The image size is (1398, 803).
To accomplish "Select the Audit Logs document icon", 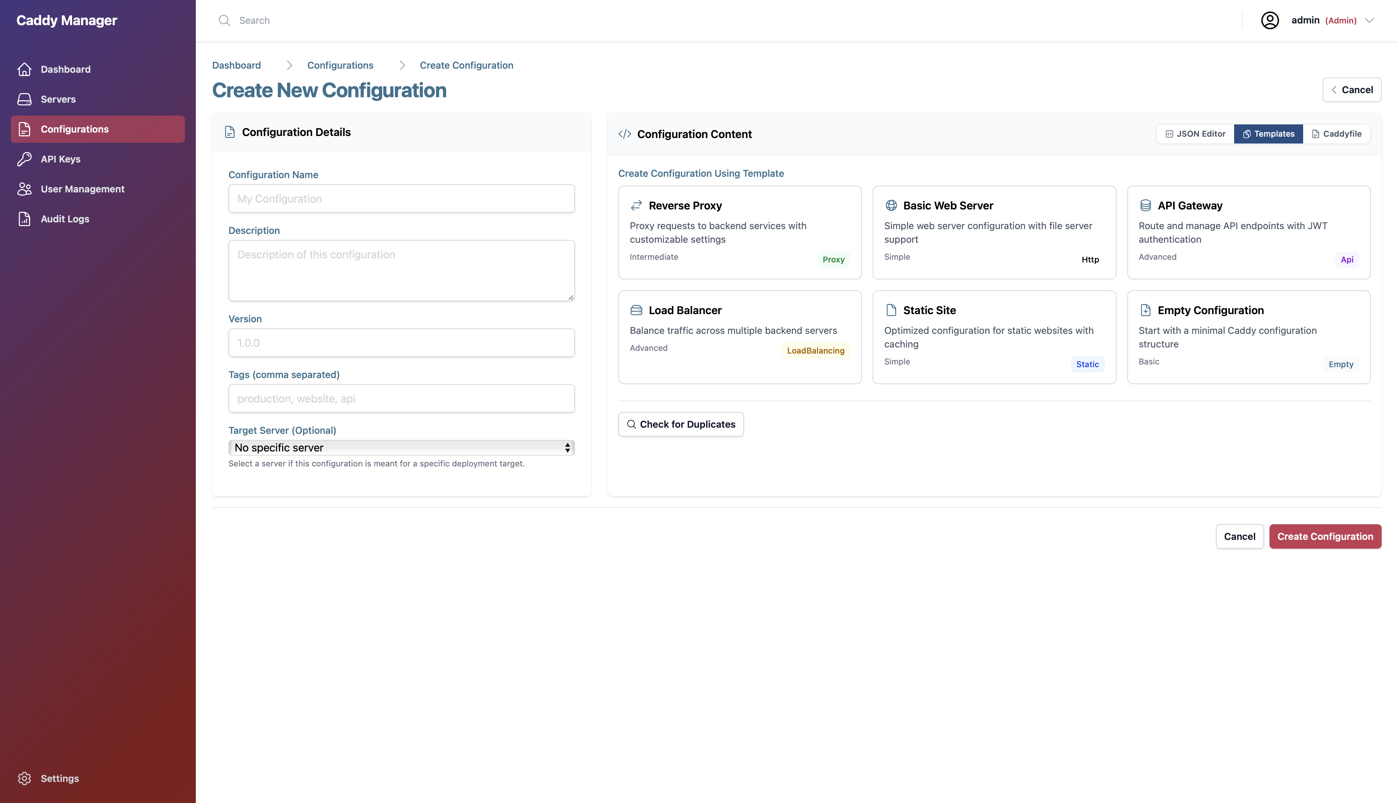I will (24, 218).
